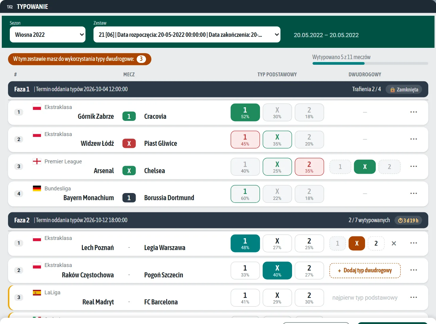
Task: Click the Zamknięta lock badge in Faza 1
Action: click(x=404, y=89)
